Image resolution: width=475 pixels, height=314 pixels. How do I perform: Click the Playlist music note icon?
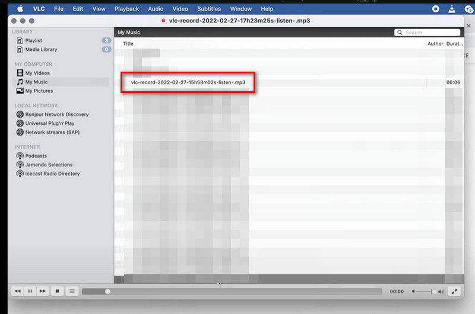pyautogui.click(x=20, y=40)
